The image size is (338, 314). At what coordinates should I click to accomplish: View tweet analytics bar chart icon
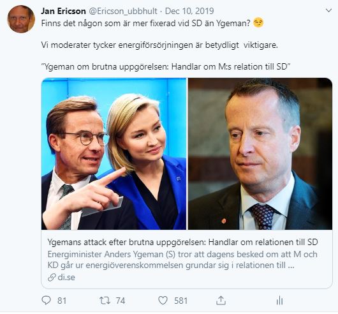coord(279,301)
